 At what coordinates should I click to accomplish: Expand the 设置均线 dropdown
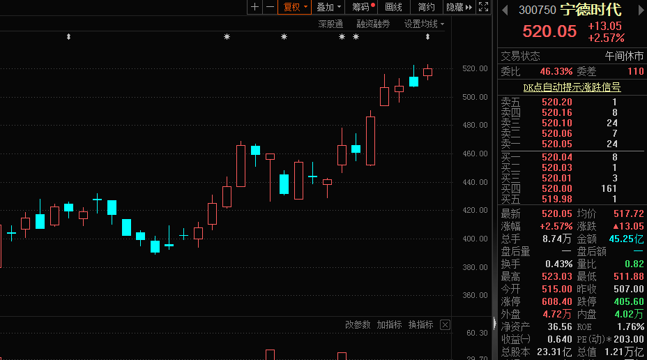[x=425, y=24]
